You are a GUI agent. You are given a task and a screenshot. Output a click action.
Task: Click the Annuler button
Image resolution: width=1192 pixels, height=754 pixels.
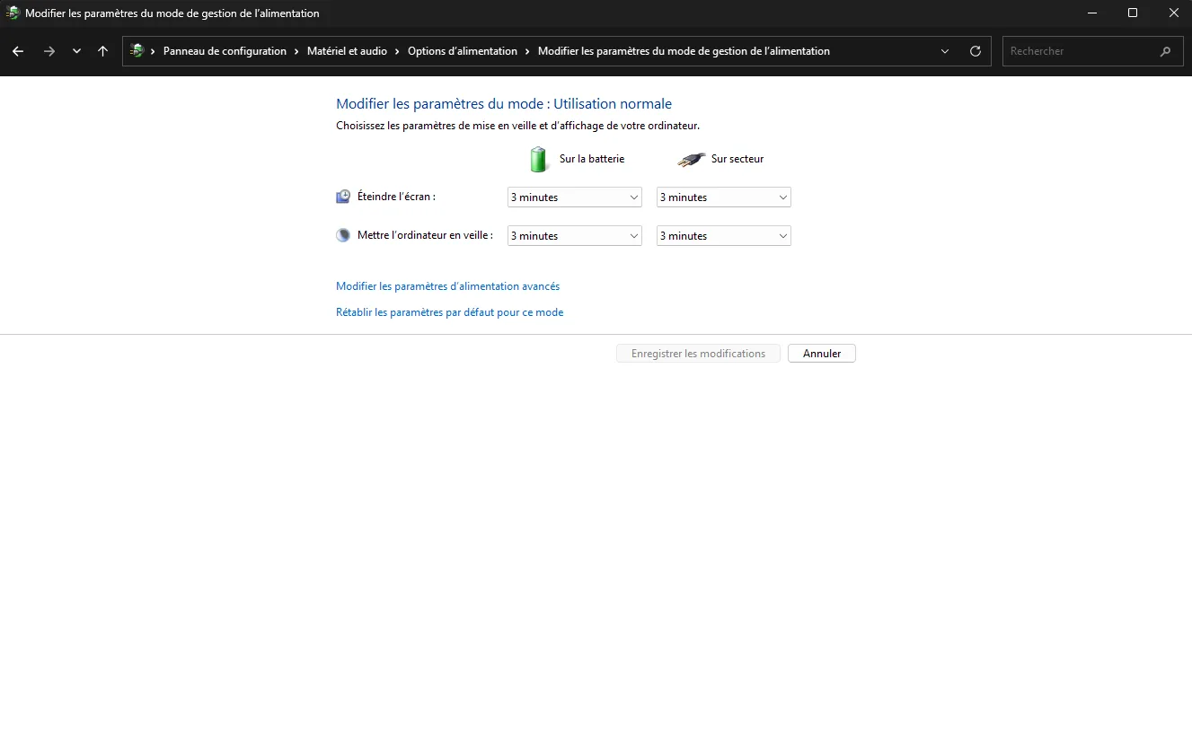(x=821, y=354)
